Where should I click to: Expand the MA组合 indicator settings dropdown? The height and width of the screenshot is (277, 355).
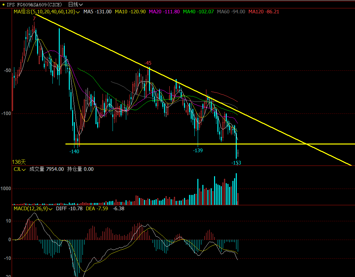pos(46,12)
